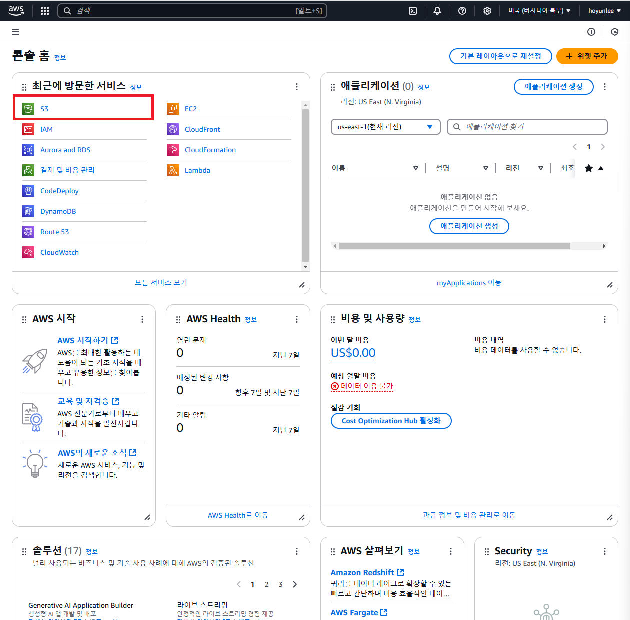The width and height of the screenshot is (630, 620).
Task: Click 데이터 이용 불가 status text
Action: 367,386
